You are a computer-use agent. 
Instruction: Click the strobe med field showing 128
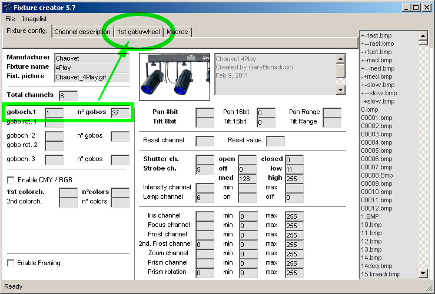click(x=247, y=179)
